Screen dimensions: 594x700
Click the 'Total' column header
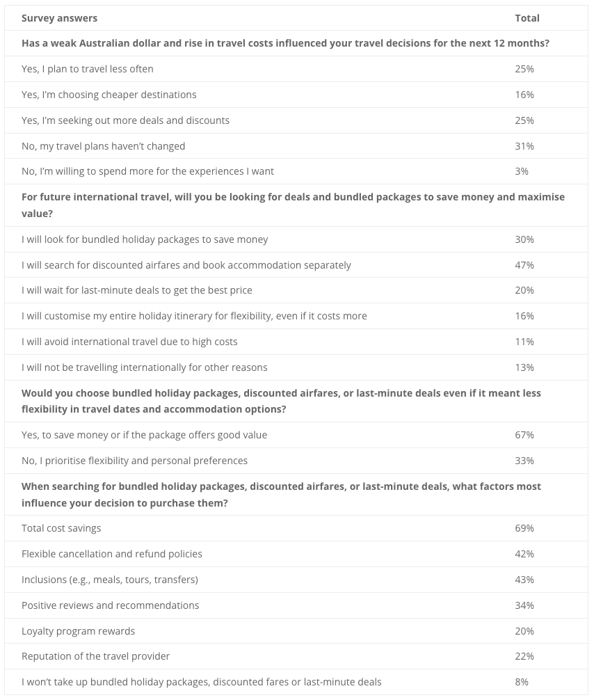pos(527,18)
